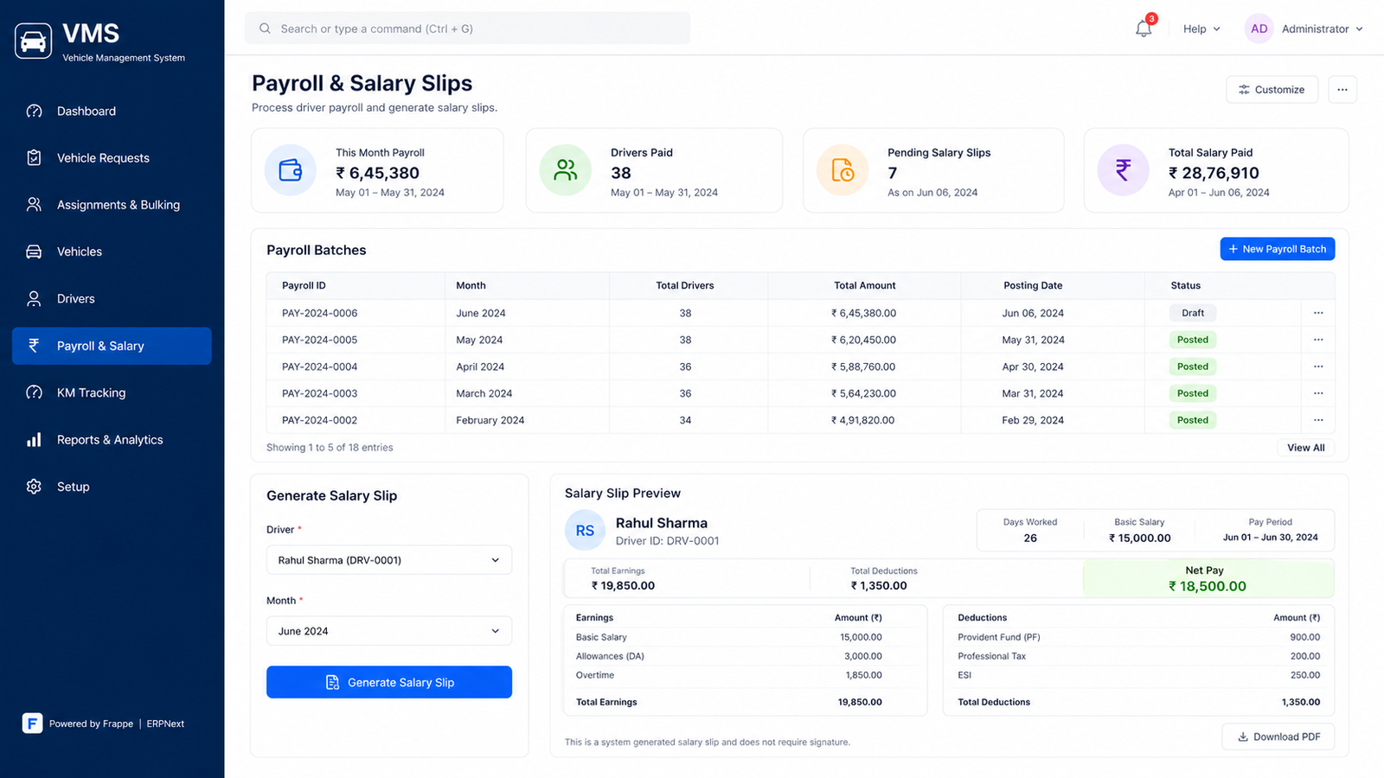Open Reports & Analytics from sidebar
The width and height of the screenshot is (1384, 778).
112,440
